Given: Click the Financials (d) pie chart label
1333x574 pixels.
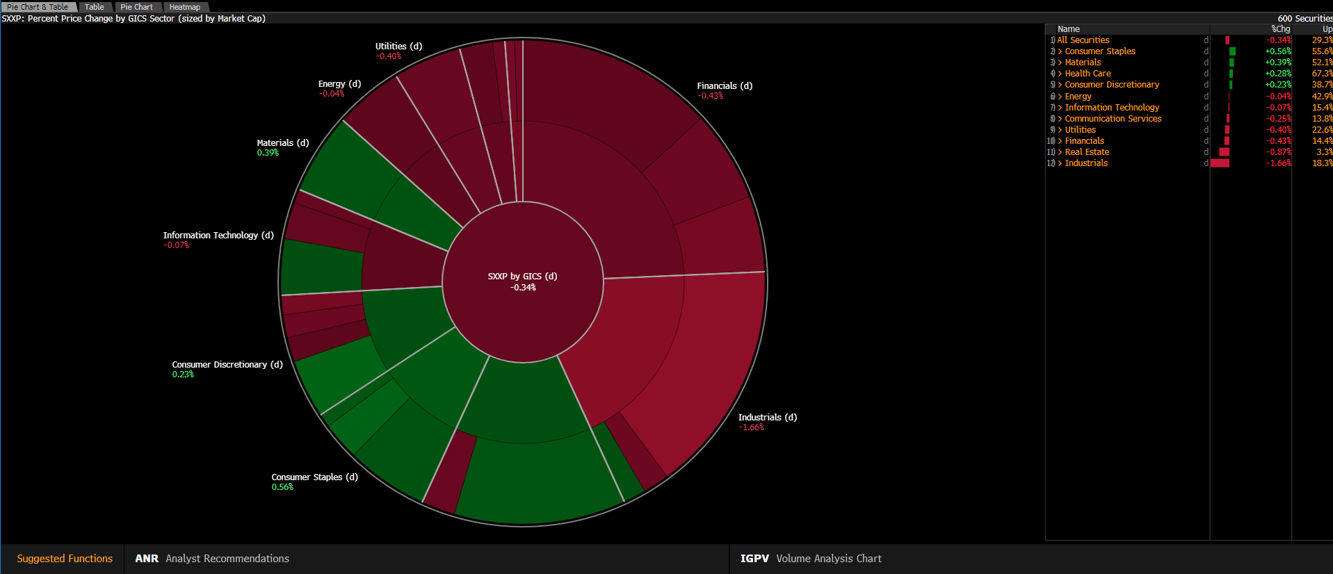Looking at the screenshot, I should pos(725,86).
